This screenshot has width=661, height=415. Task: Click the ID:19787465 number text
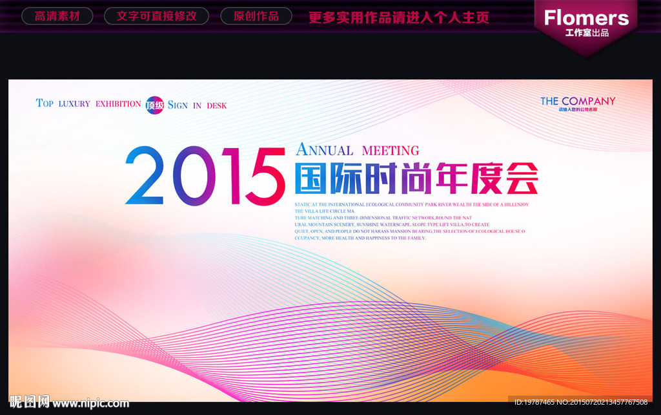[534, 402]
